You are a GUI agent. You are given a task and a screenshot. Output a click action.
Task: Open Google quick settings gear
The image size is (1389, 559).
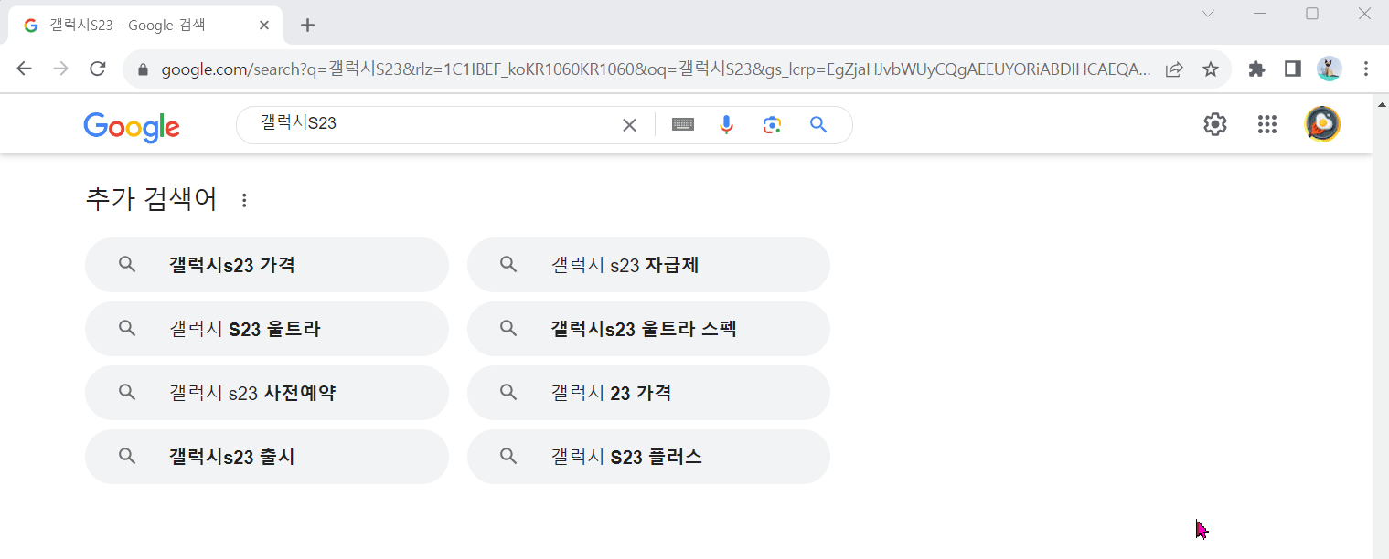point(1214,124)
